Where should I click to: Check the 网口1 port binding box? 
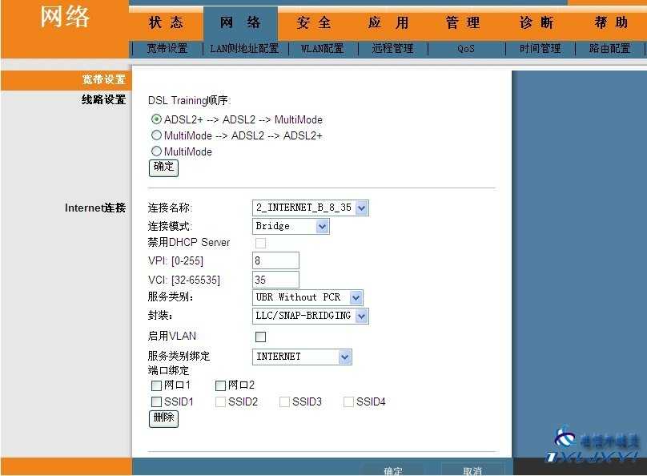coord(156,385)
